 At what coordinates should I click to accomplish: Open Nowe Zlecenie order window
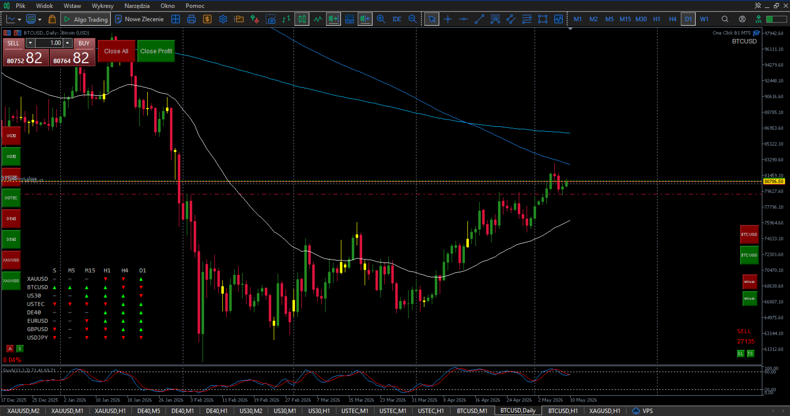click(x=139, y=19)
